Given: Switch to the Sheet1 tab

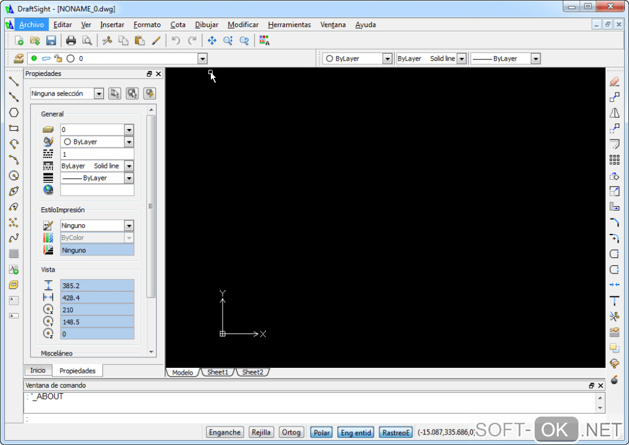Looking at the screenshot, I should point(218,372).
